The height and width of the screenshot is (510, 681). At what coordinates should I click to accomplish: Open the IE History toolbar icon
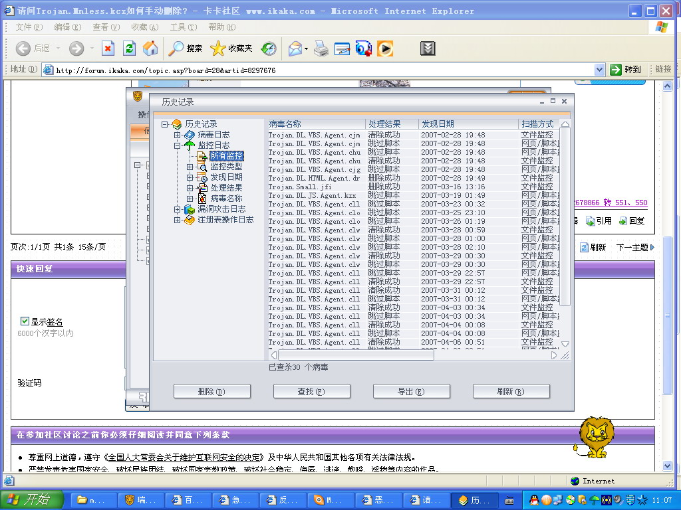coord(269,48)
